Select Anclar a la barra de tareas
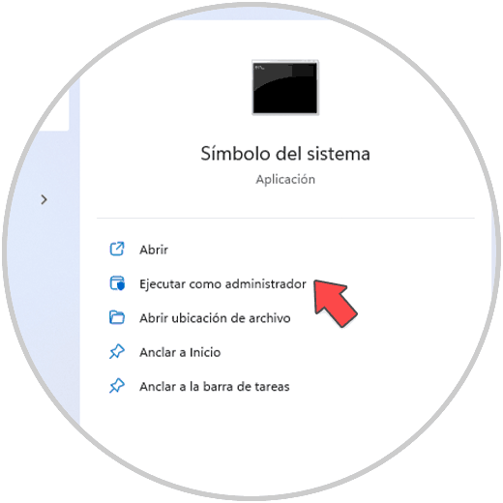The width and height of the screenshot is (503, 503). (x=215, y=387)
